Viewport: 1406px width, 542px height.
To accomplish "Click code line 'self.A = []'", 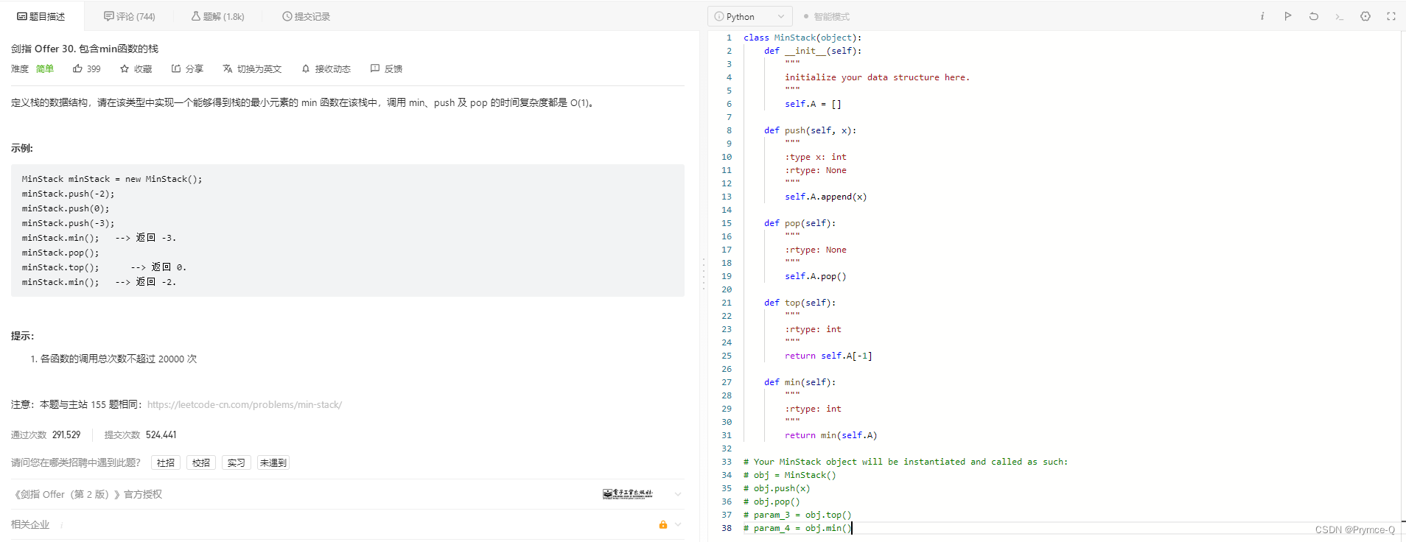I will [x=813, y=104].
